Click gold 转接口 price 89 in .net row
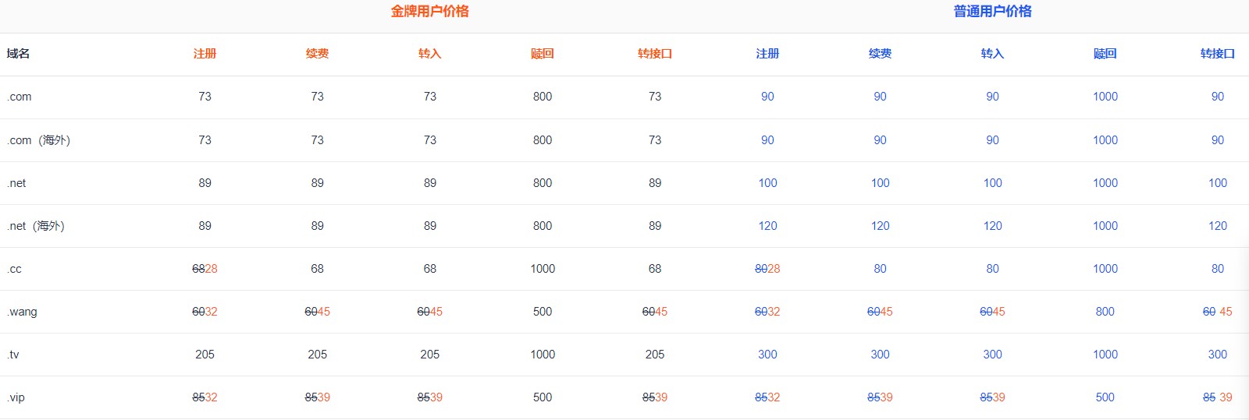This screenshot has height=420, width=1249. click(654, 183)
